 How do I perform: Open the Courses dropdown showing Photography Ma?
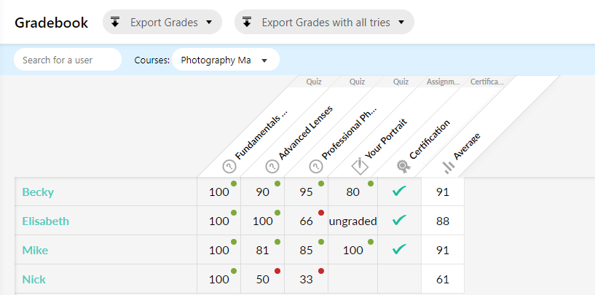226,60
